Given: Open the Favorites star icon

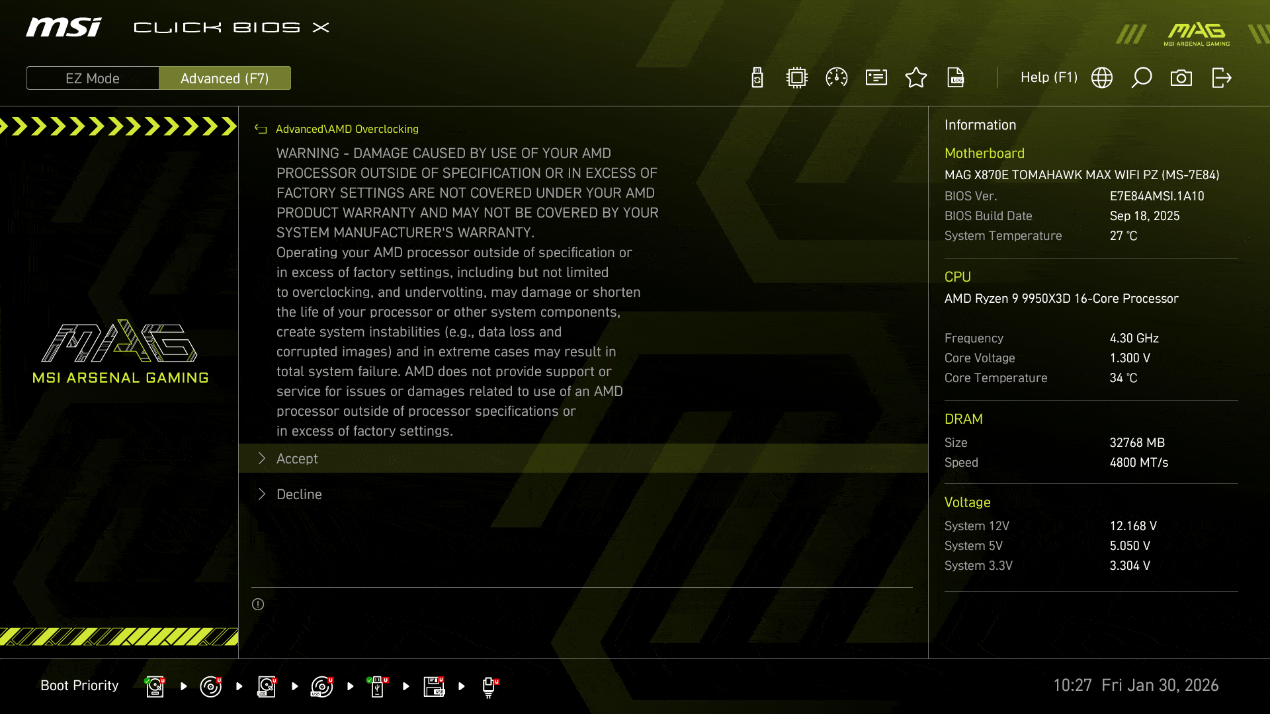Looking at the screenshot, I should click(x=916, y=78).
